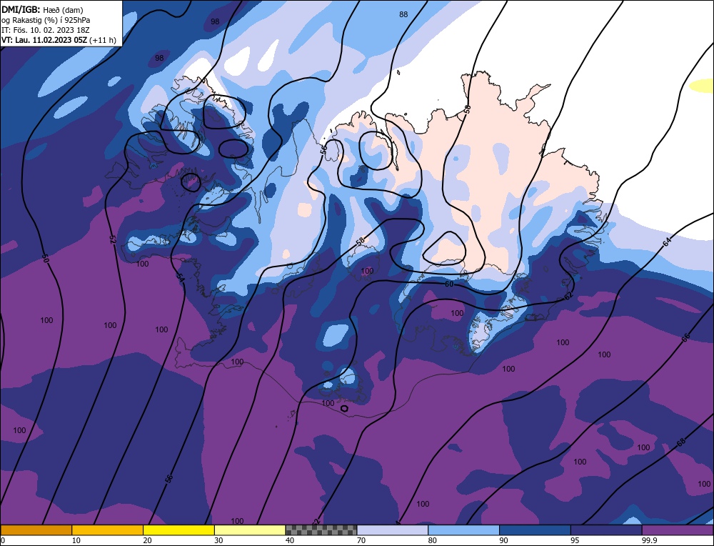The image size is (714, 546).
Task: Click the legend tick label '95'
Action: coord(575,540)
